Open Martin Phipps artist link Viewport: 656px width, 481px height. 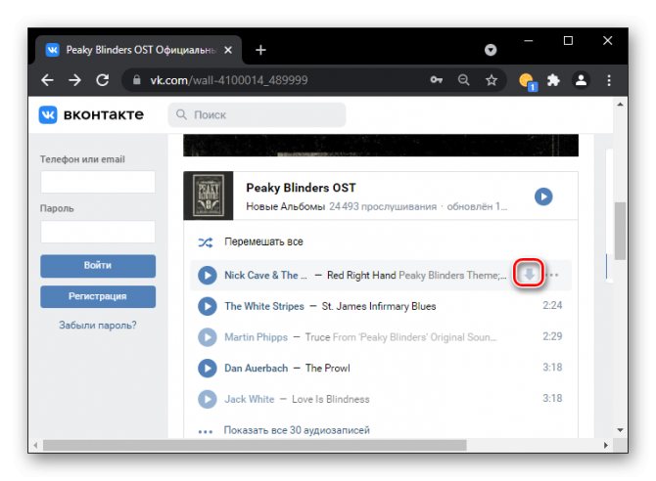257,337
